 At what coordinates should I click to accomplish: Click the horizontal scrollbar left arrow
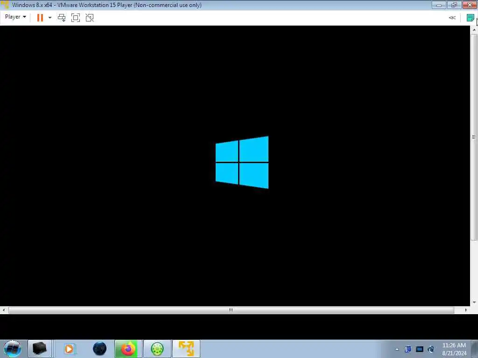point(4,310)
